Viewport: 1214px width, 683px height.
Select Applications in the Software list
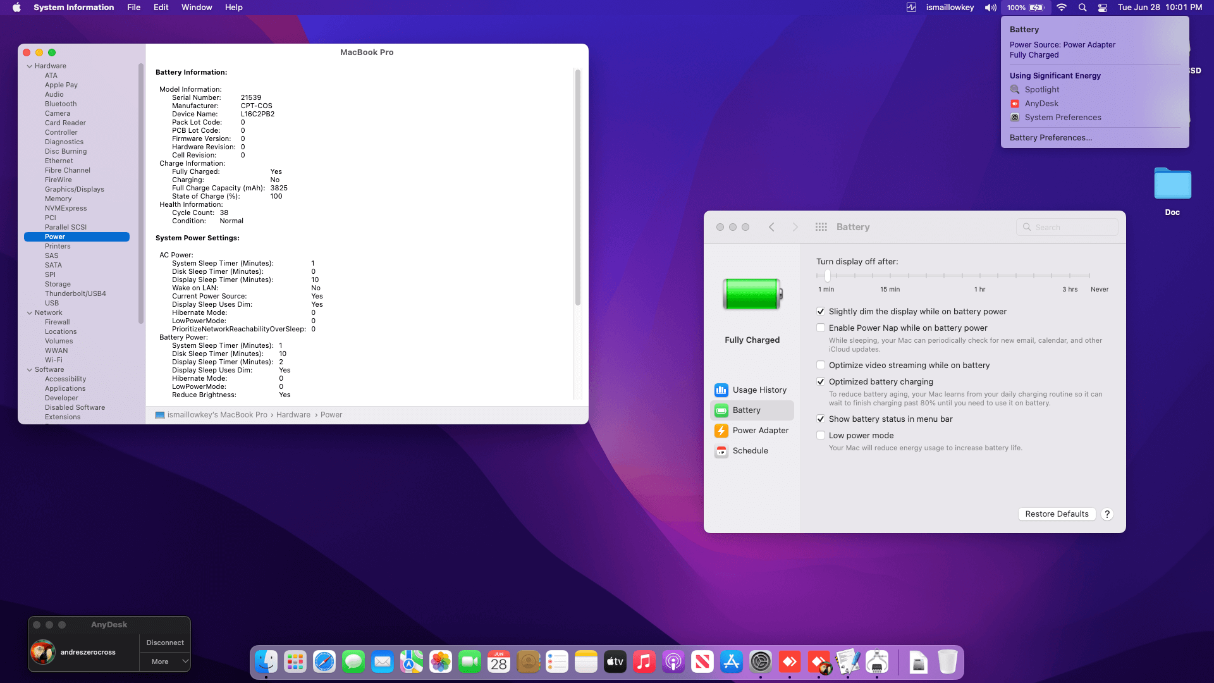point(65,388)
